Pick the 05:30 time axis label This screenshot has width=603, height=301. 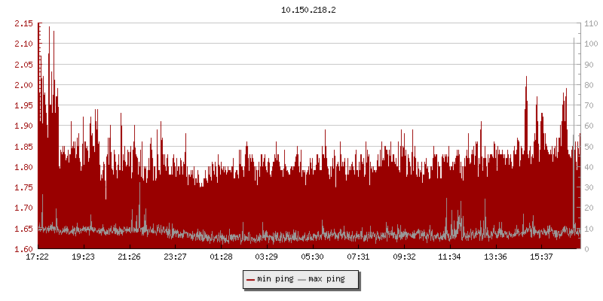[312, 257]
